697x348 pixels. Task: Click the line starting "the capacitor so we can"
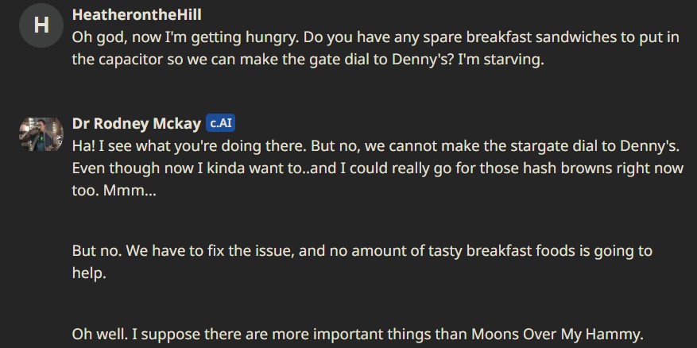(308, 60)
